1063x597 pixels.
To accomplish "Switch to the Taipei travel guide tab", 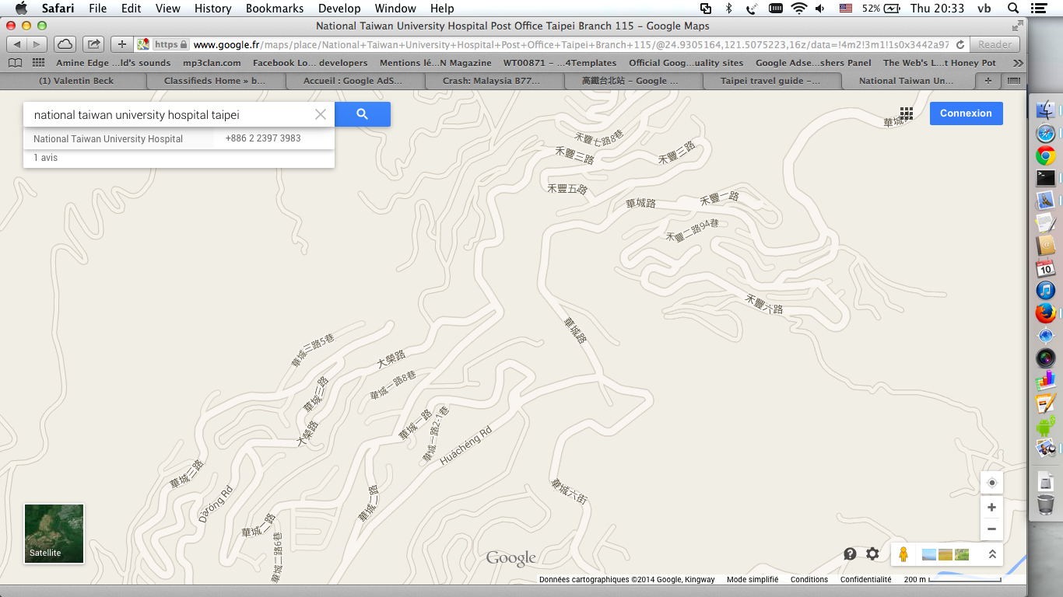I will [770, 81].
